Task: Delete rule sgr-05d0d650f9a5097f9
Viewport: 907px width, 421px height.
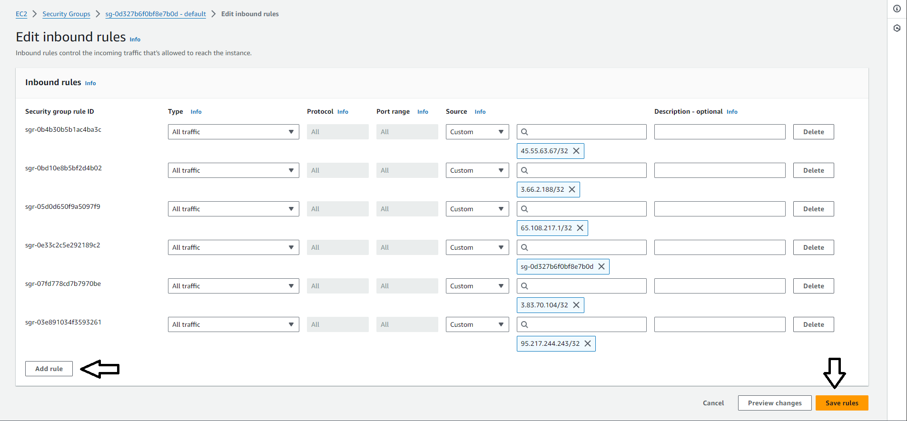Action: [x=814, y=209]
